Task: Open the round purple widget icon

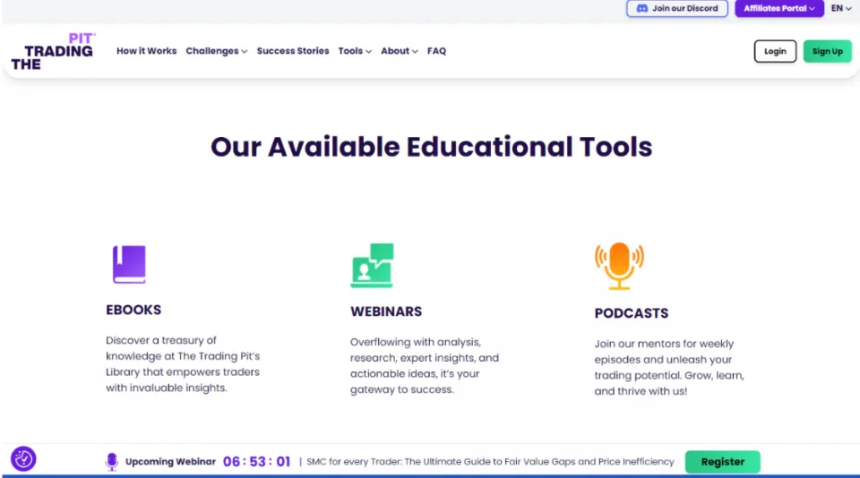Action: [23, 459]
